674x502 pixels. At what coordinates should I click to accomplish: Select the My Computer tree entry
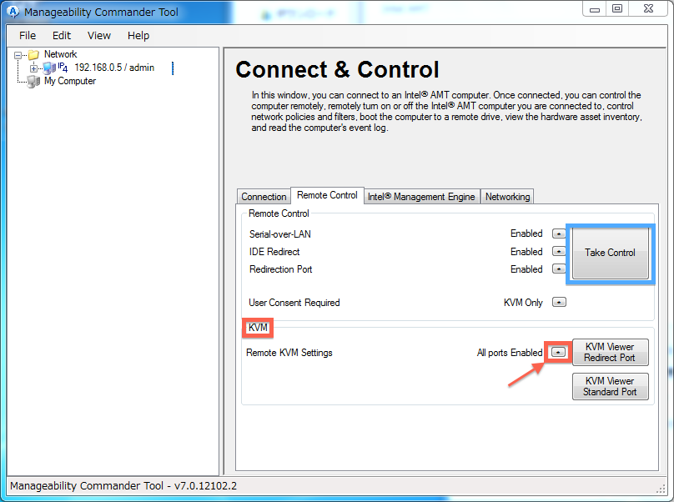tap(69, 81)
